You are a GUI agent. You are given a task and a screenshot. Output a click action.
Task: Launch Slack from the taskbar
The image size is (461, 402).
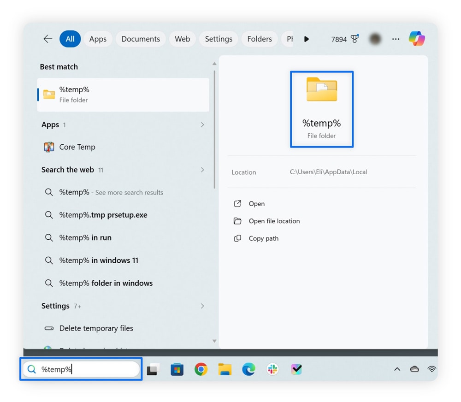(272, 369)
